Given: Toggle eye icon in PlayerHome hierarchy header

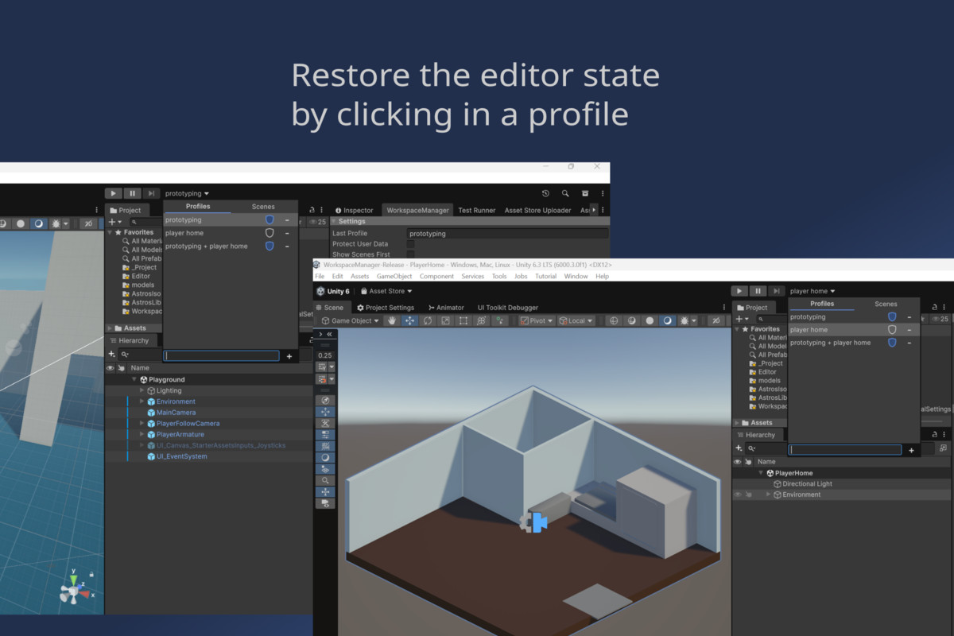Looking at the screenshot, I should tap(737, 462).
